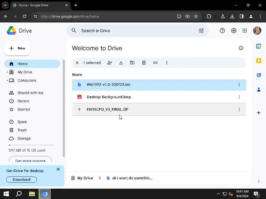
Task: Open the Chrome three-dot menu
Action: click(x=260, y=16)
